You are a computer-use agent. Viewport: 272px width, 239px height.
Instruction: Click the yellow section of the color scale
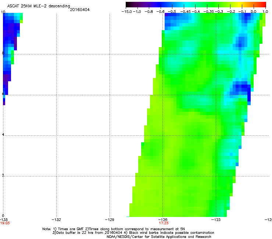coord(240,4)
